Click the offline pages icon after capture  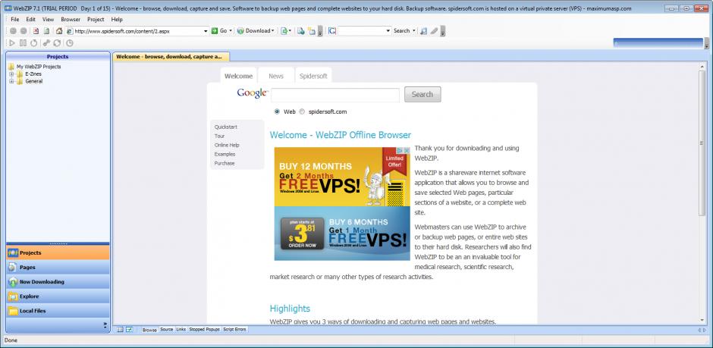[x=300, y=31]
